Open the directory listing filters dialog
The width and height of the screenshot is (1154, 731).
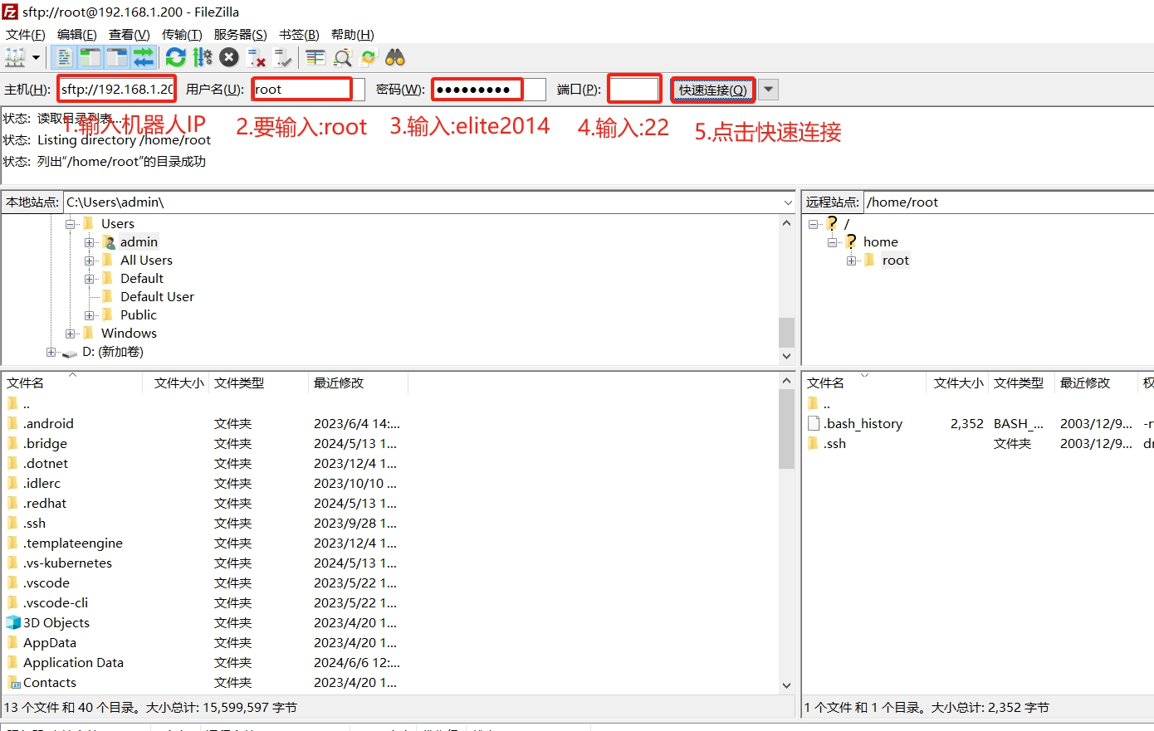click(315, 57)
